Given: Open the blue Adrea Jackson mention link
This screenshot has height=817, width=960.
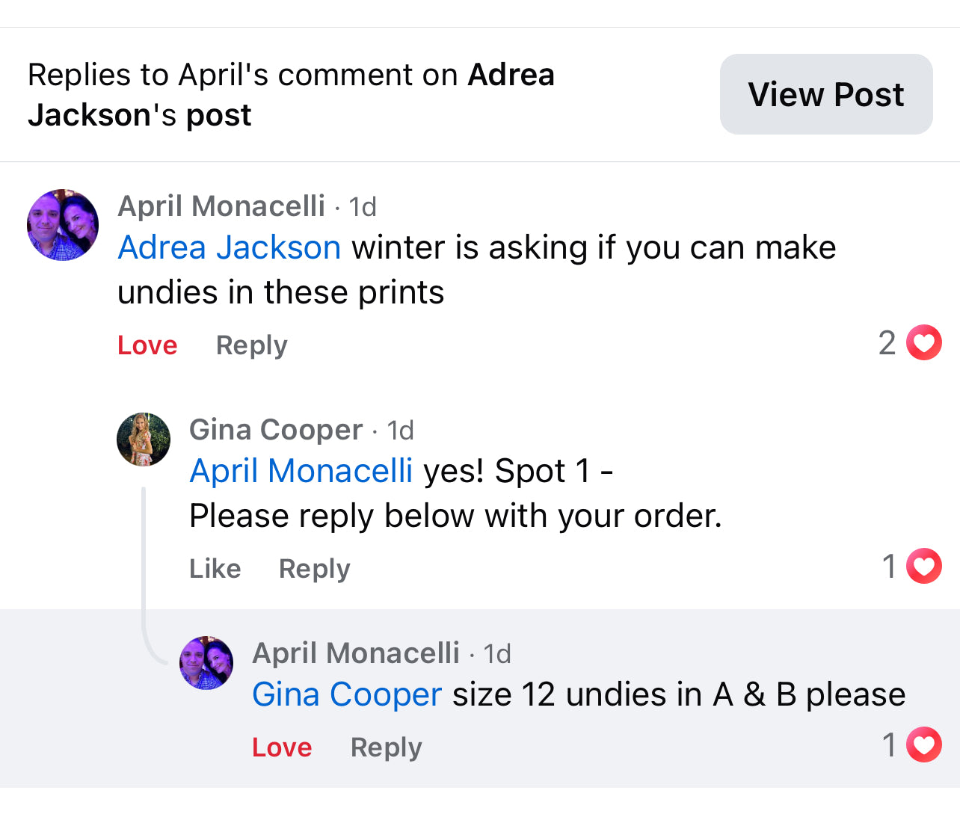Looking at the screenshot, I should [230, 247].
